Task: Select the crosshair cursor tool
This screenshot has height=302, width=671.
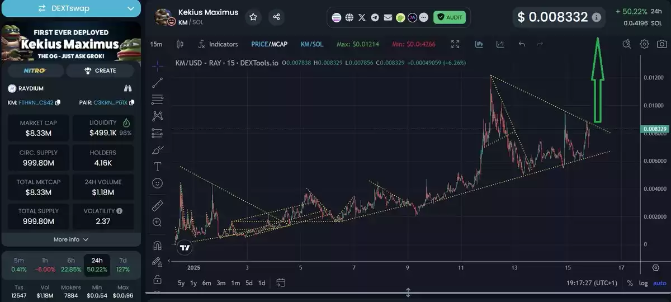Action: [158, 66]
